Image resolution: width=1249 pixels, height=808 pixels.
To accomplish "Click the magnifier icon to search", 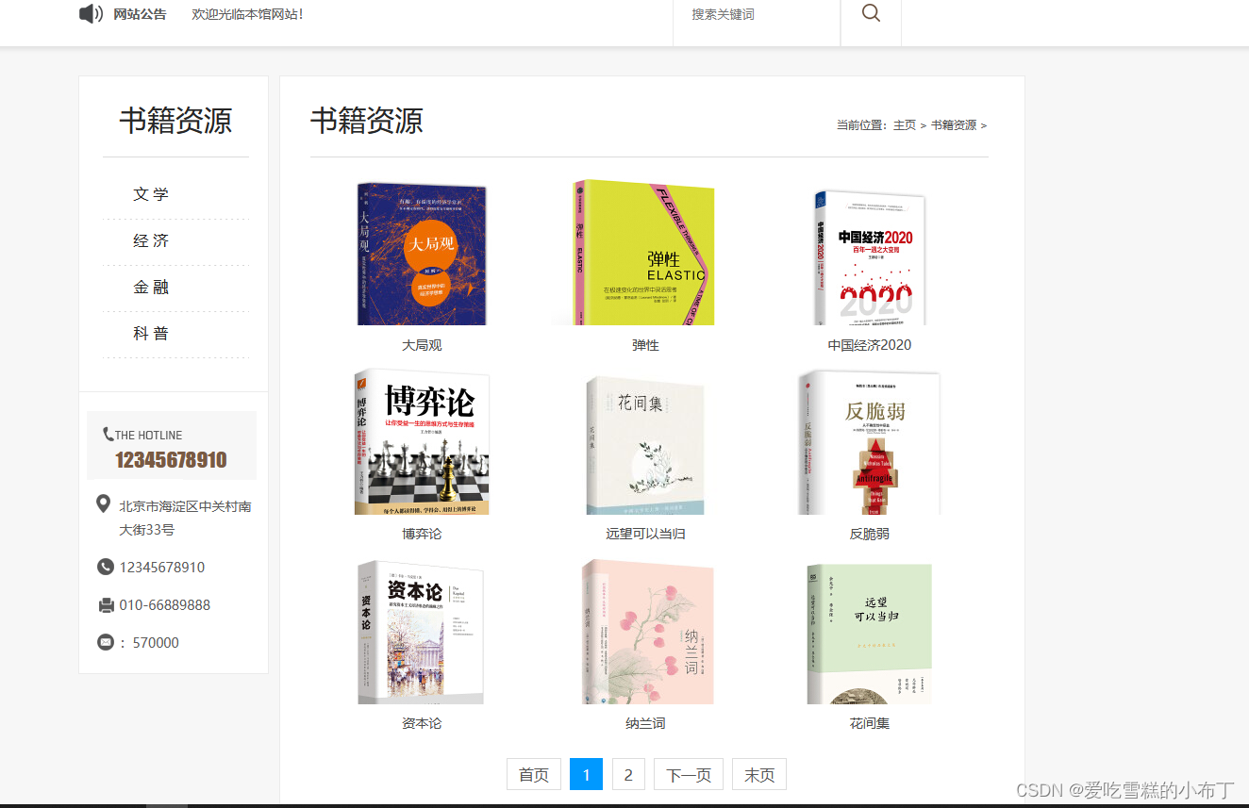I will point(869,13).
